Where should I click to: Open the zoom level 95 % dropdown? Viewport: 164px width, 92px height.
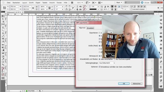click(82, 3)
